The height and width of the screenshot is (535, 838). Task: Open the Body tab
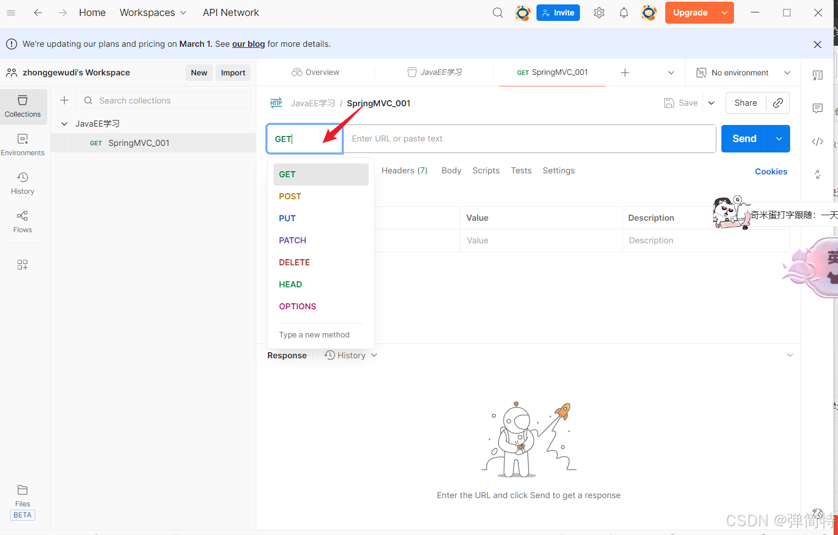point(451,171)
